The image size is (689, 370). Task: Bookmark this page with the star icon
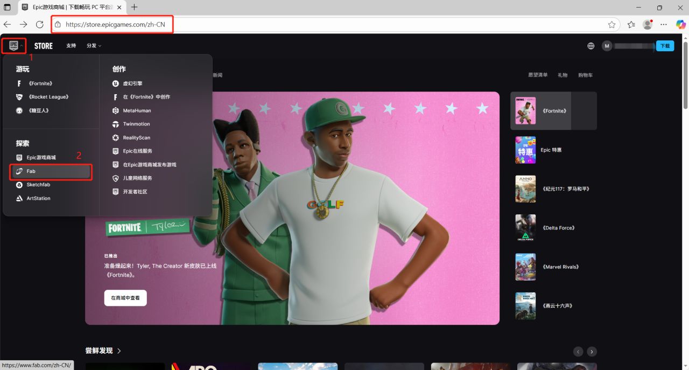[x=611, y=24]
